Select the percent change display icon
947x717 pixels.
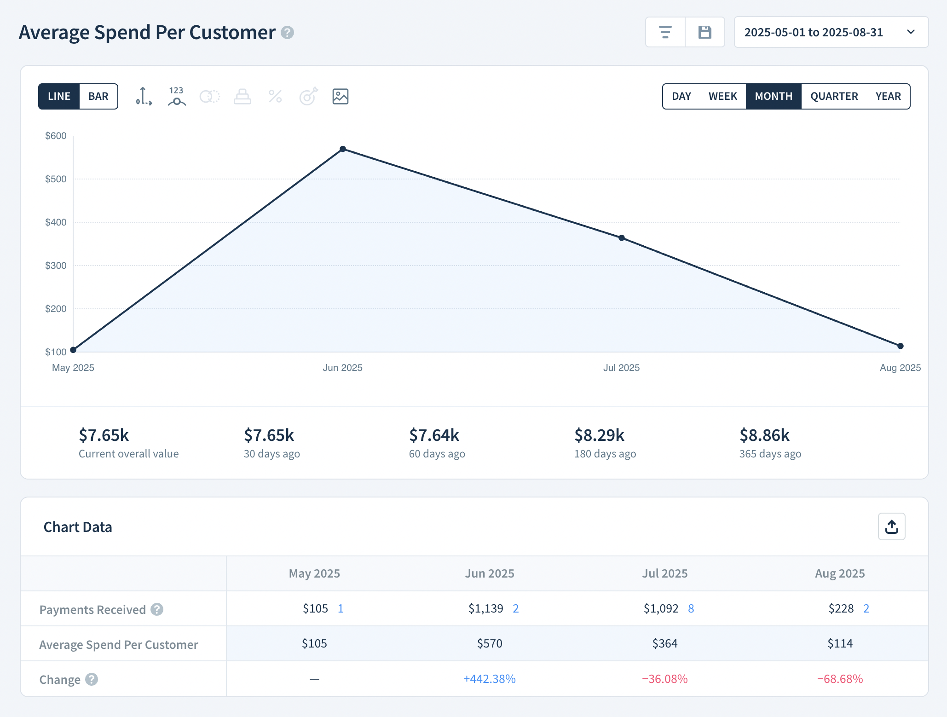pos(275,96)
